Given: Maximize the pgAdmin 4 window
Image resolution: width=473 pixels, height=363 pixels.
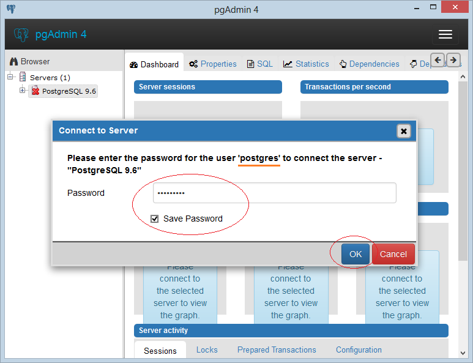Looking at the screenshot, I should [433, 7].
